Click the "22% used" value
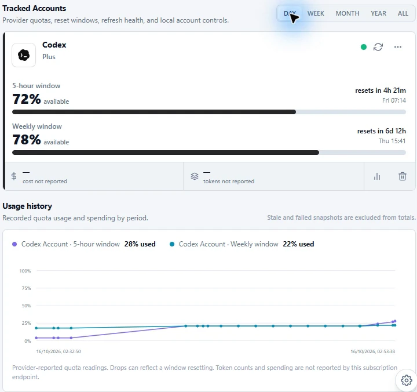This screenshot has width=417, height=392. [298, 244]
